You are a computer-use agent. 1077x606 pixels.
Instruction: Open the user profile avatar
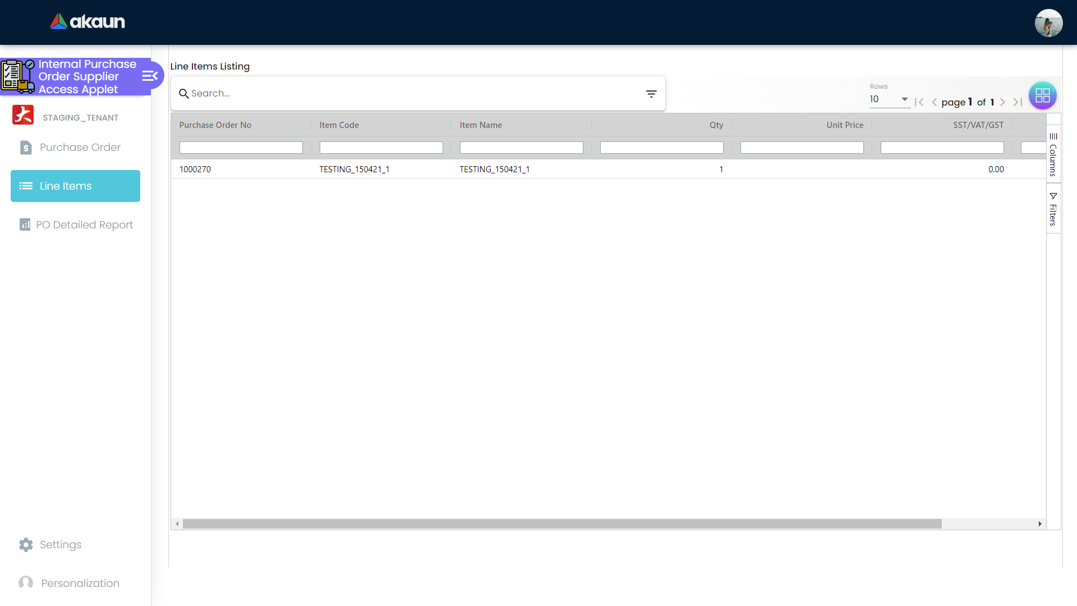point(1048,23)
